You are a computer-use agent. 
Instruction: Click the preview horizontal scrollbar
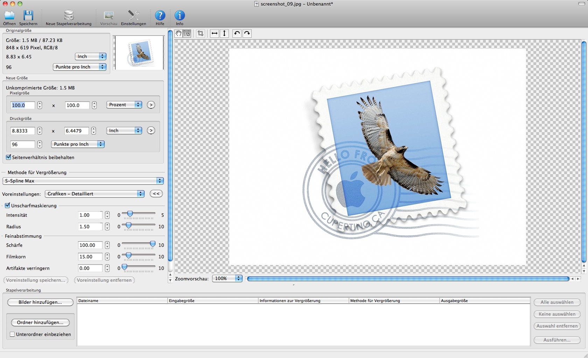click(408, 279)
